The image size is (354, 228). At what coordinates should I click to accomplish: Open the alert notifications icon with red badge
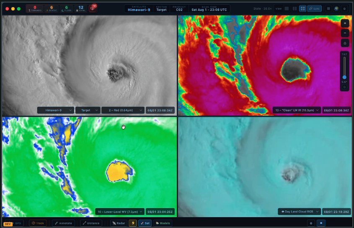coord(93,8)
